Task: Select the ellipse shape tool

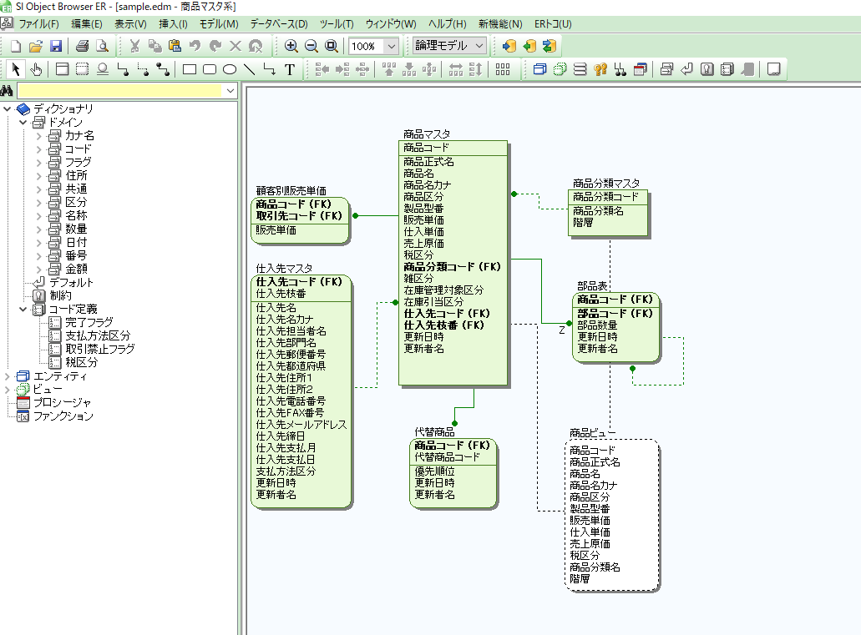Action: (x=229, y=69)
